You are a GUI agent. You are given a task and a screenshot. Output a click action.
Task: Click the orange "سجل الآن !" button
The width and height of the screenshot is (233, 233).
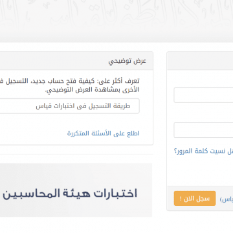pyautogui.click(x=195, y=198)
